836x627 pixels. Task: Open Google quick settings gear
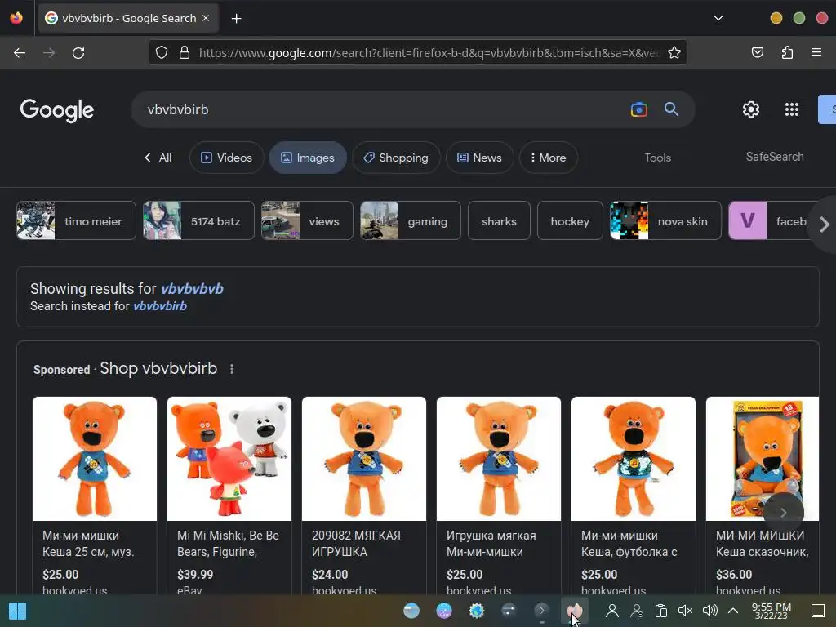pyautogui.click(x=751, y=109)
